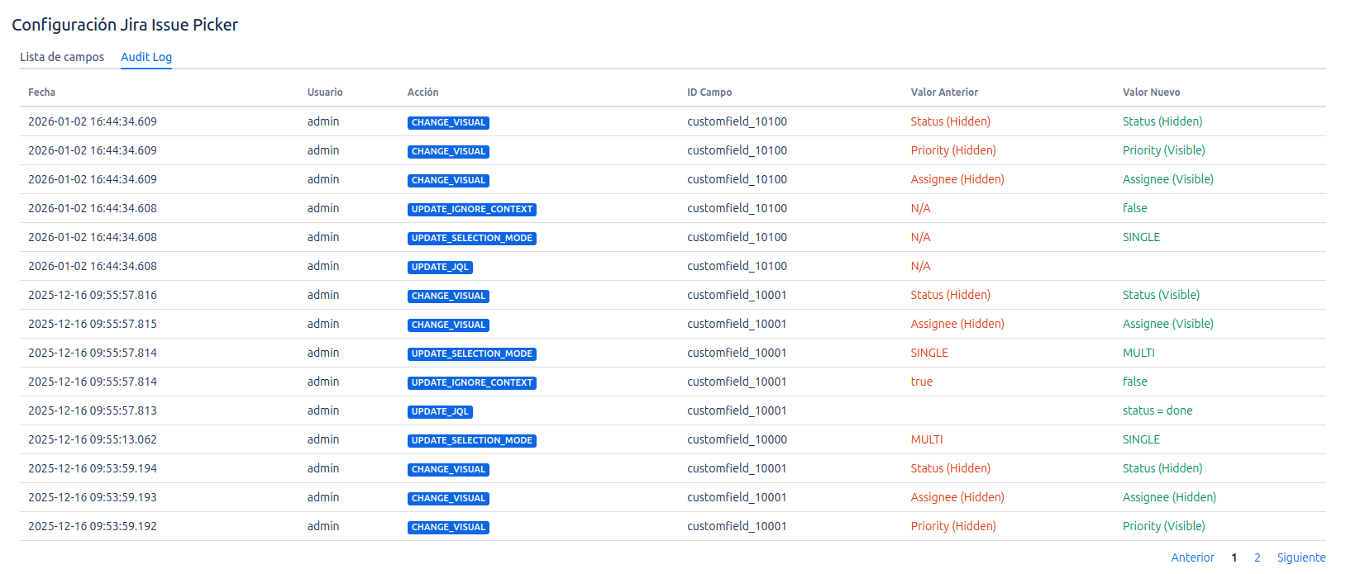
Task: Switch to the Lista de campos tab
Action: 62,57
